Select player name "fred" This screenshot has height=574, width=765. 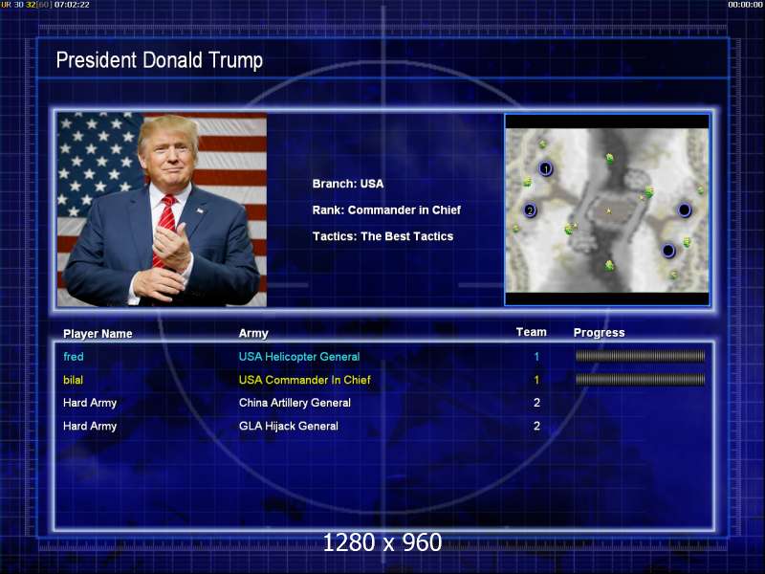(74, 356)
